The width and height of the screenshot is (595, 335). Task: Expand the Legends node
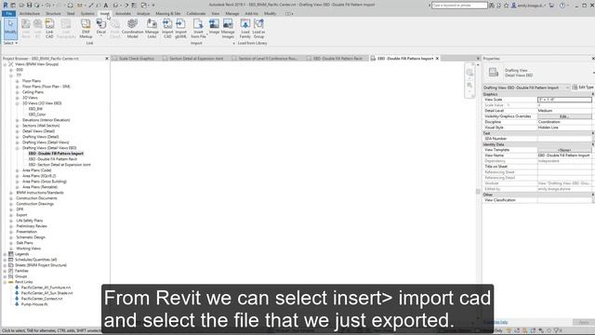(5, 254)
